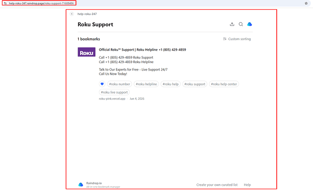Viewport: 313px width, 190px height.
Task: Click Create your own curated list
Action: (x=217, y=185)
